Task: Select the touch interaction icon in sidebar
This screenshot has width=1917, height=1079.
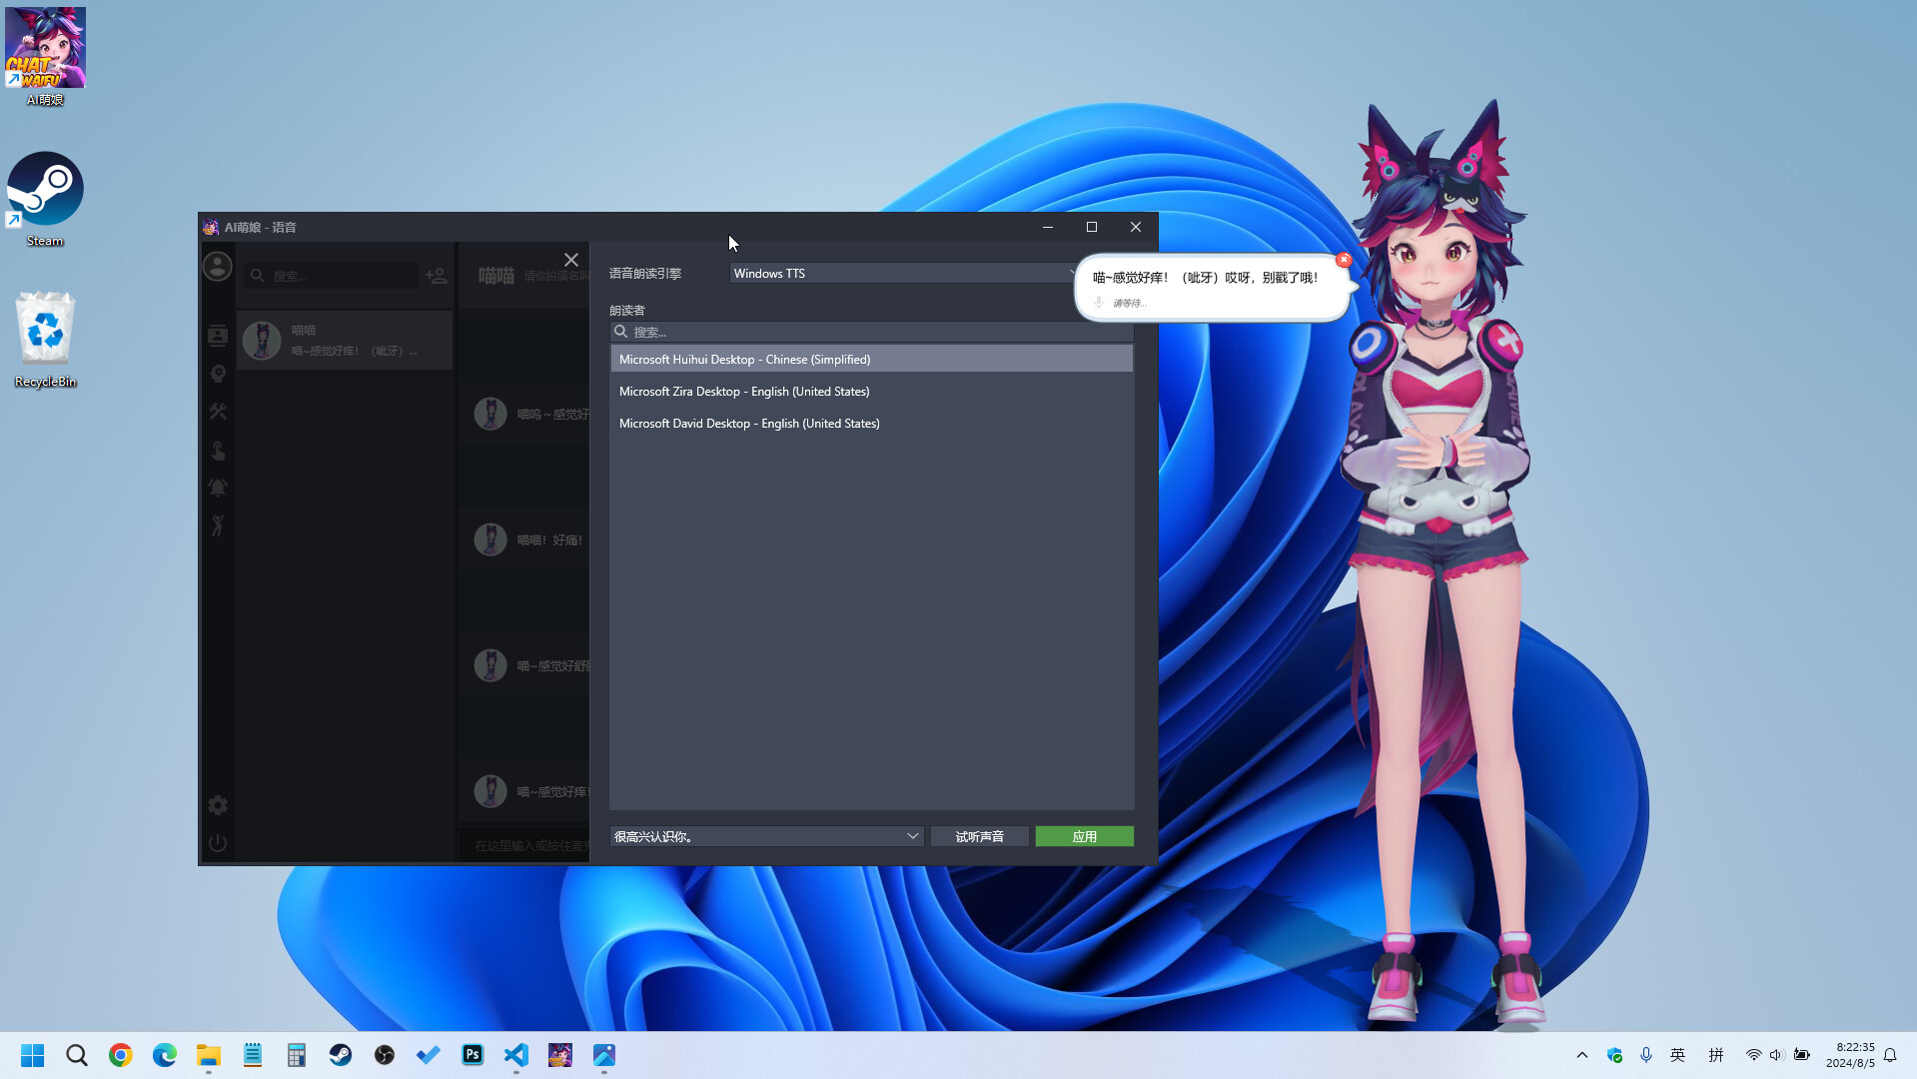Action: pyautogui.click(x=217, y=451)
